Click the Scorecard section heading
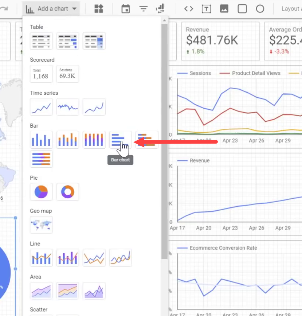Viewport: 302px width, 316px height. click(42, 60)
